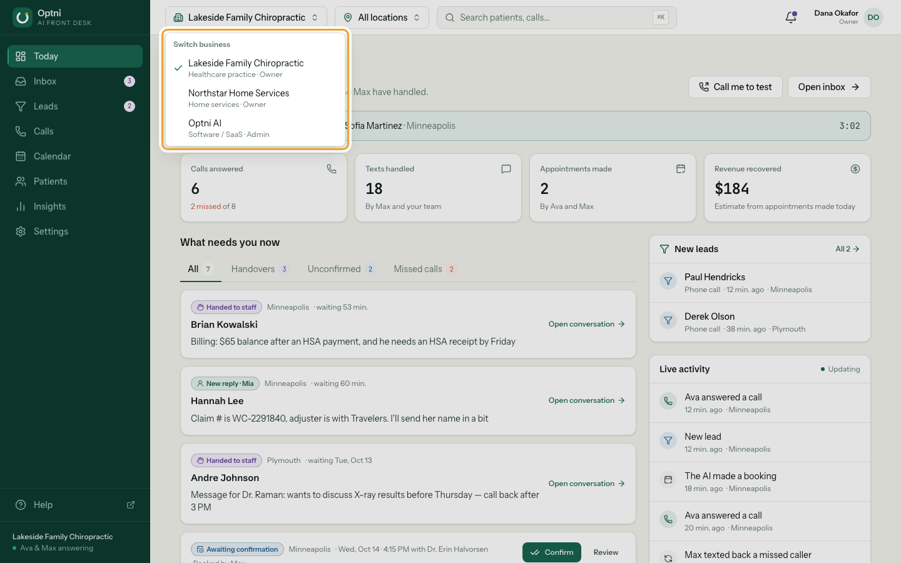This screenshot has height=563, width=901.
Task: View all 2 new leads
Action: [848, 249]
